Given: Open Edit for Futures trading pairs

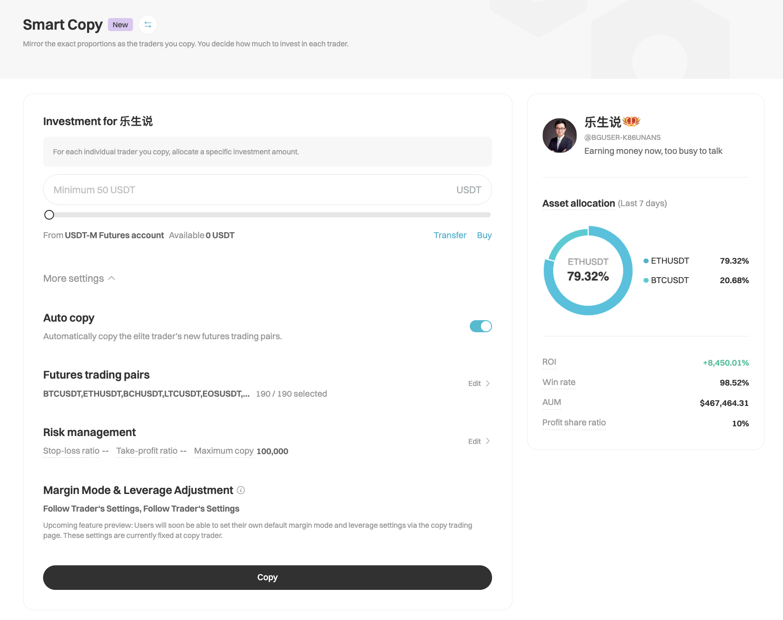Looking at the screenshot, I should point(479,384).
